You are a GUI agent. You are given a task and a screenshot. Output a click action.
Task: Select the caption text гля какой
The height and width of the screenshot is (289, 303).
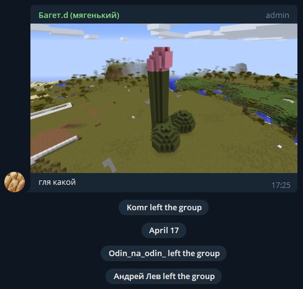57,182
